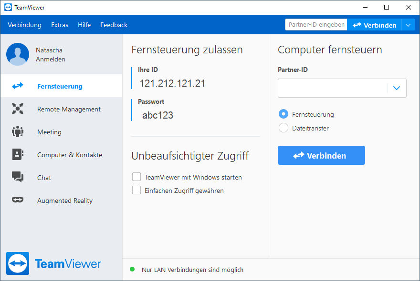Open the Hilfe menu
Viewport: 420px width, 281px height.
click(x=84, y=25)
